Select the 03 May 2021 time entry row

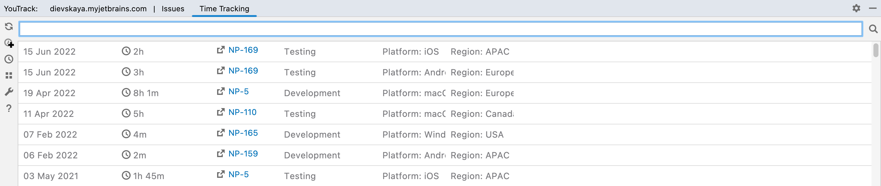(445, 176)
